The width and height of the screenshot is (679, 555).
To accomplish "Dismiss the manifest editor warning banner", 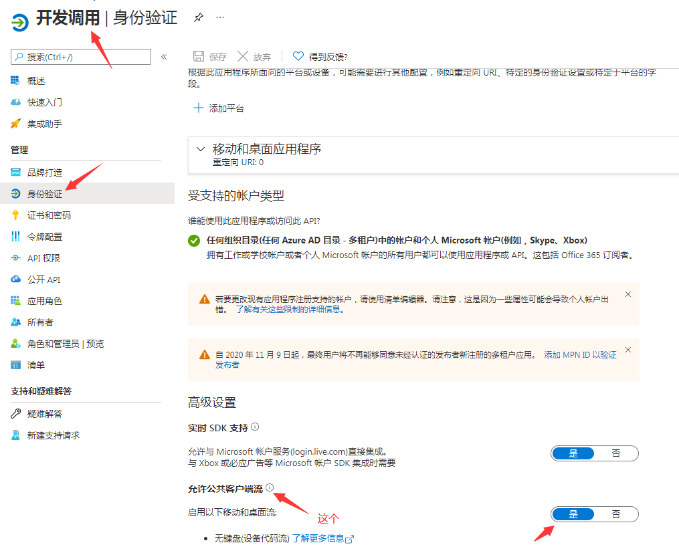I will point(628,294).
